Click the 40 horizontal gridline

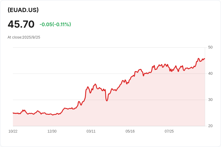pyautogui.click(x=109, y=73)
